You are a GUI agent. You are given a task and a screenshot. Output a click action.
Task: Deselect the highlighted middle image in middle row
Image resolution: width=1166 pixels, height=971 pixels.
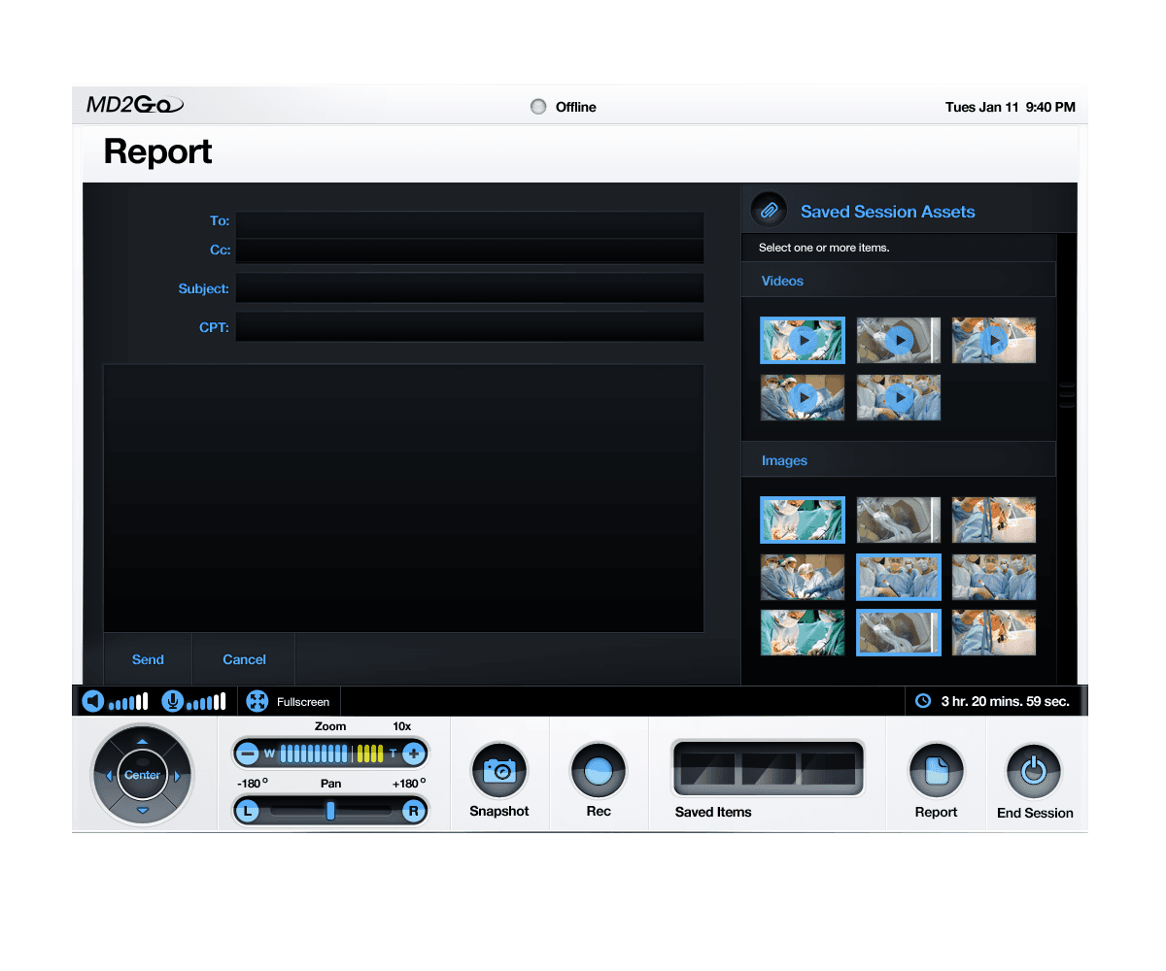pos(899,577)
